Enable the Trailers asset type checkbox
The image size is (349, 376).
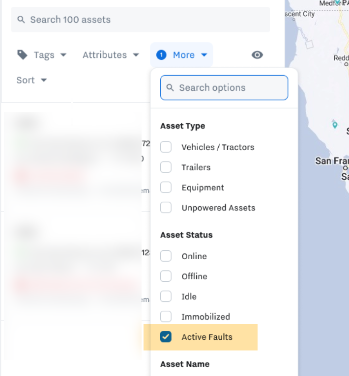[x=166, y=167]
